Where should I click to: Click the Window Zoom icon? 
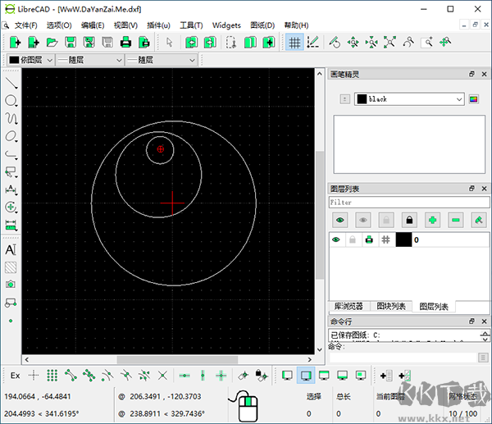[x=426, y=42]
